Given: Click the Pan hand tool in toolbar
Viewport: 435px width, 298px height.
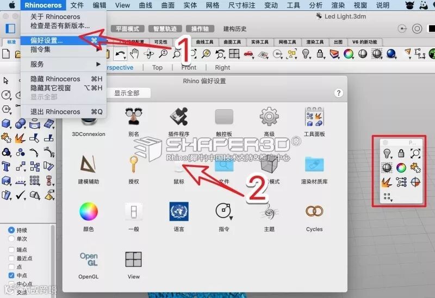Looking at the screenshot, I should [x=134, y=53].
